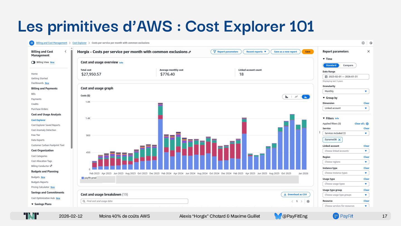The width and height of the screenshot is (401, 226).
Task: Go to next breakdown page arrow
Action: coord(301,201)
